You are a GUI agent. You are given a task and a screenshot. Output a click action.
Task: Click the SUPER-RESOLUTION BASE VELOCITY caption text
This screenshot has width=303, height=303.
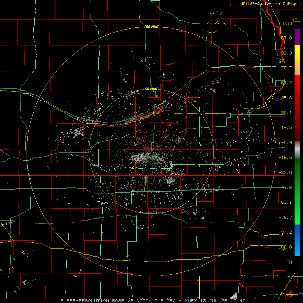pyautogui.click(x=106, y=301)
